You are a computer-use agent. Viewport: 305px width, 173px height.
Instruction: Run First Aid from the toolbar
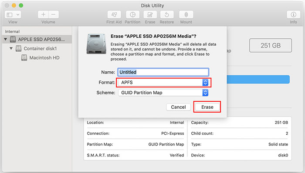114,14
